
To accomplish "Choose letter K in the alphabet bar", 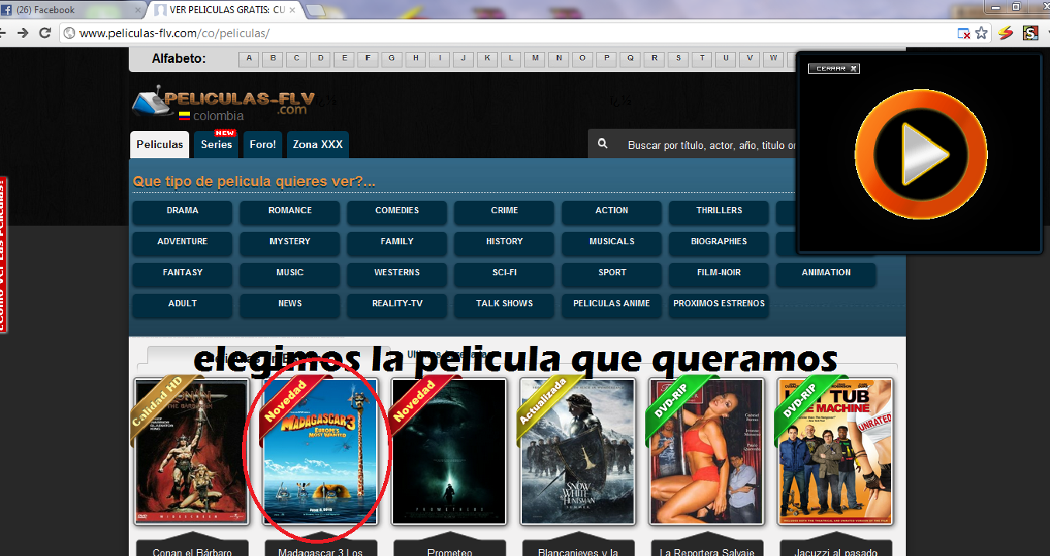I will [487, 58].
